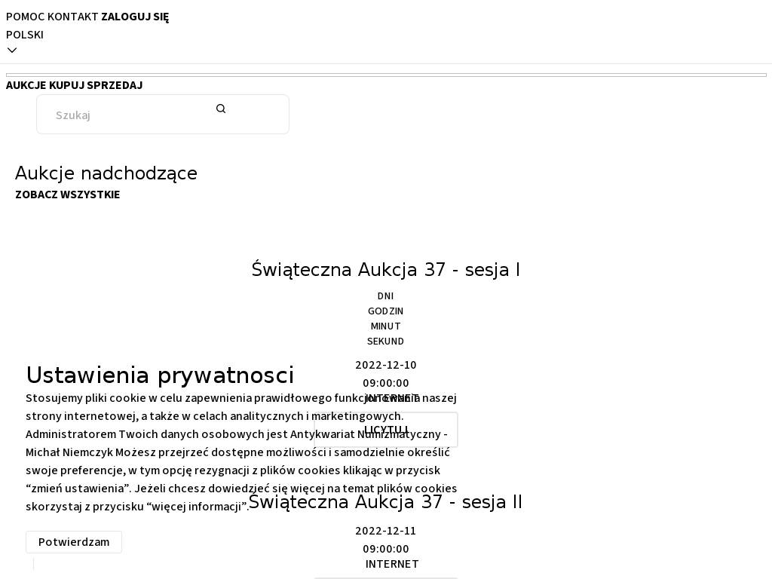
Task: Click the chevron arrow under POLSKI
Action: click(12, 51)
